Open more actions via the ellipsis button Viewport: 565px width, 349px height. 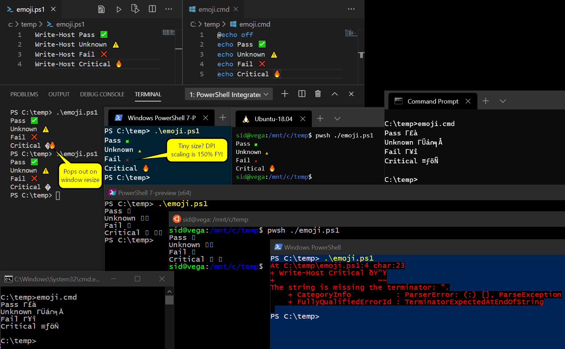[169, 9]
